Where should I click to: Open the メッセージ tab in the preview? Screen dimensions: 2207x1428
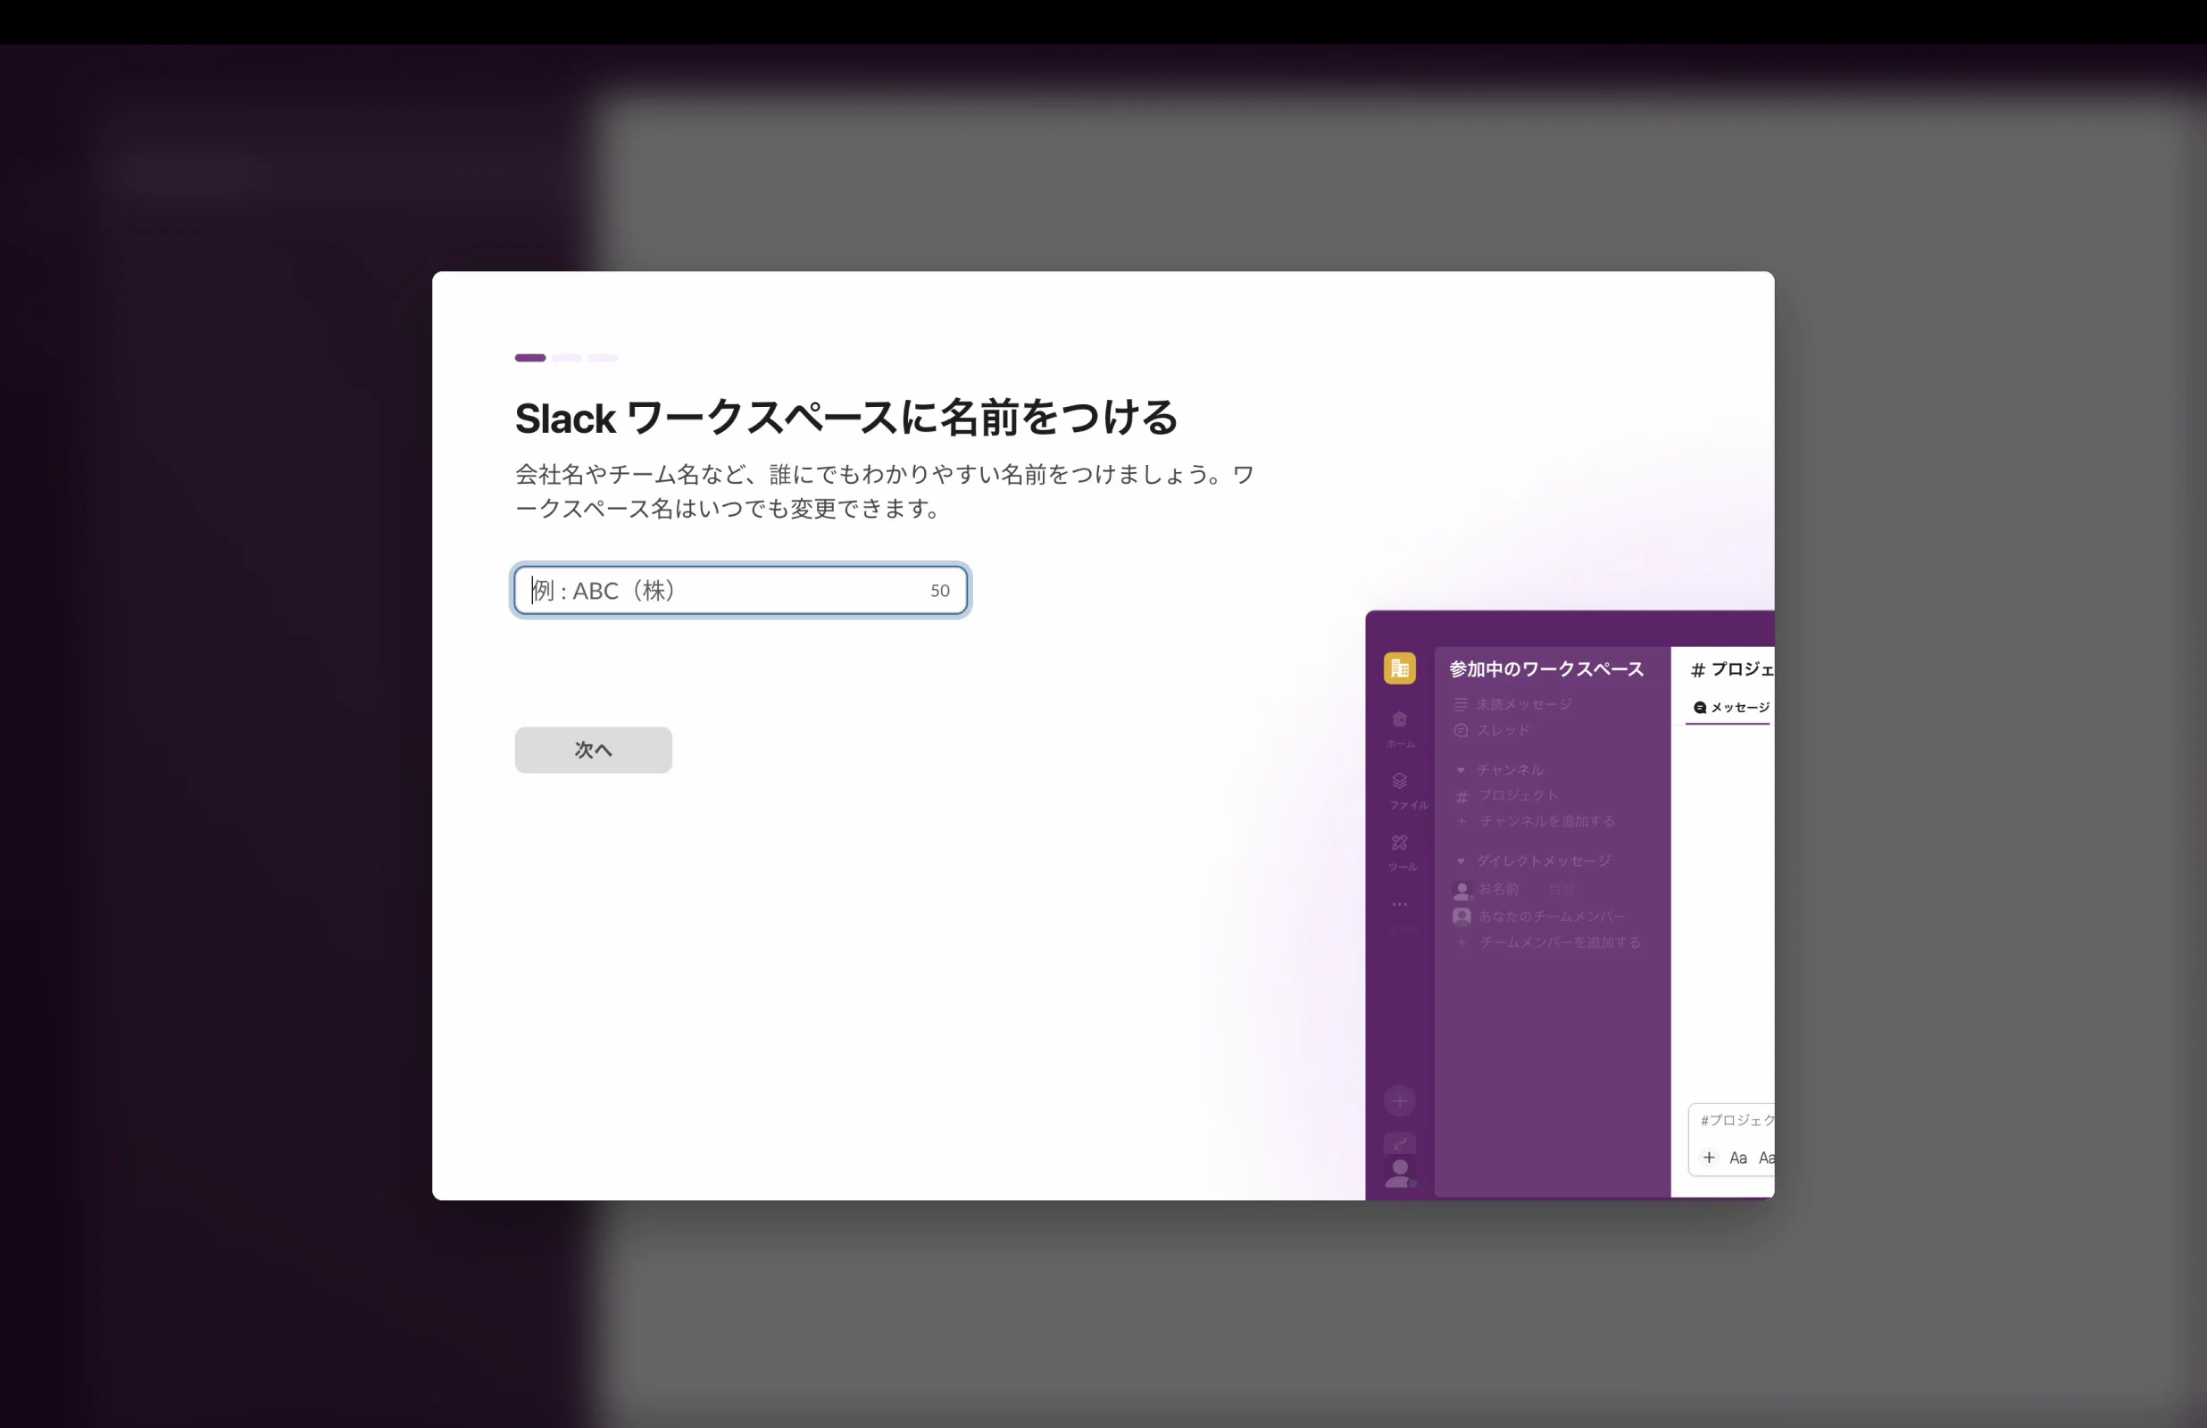(x=1730, y=708)
